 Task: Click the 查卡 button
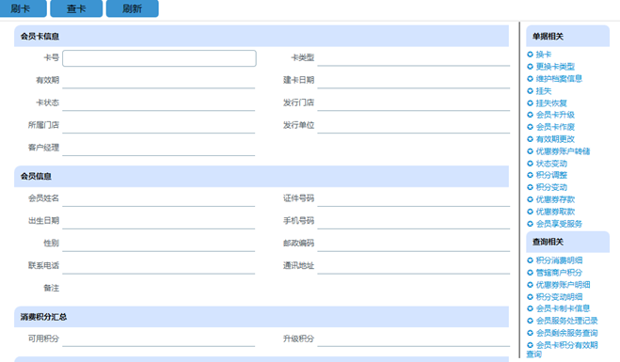coord(76,8)
